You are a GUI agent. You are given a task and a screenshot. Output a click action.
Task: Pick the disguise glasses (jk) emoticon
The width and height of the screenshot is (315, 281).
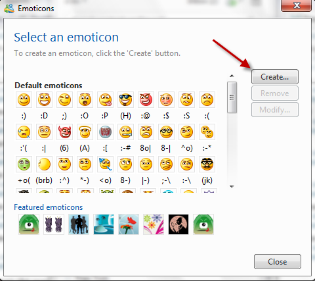pyautogui.click(x=207, y=164)
